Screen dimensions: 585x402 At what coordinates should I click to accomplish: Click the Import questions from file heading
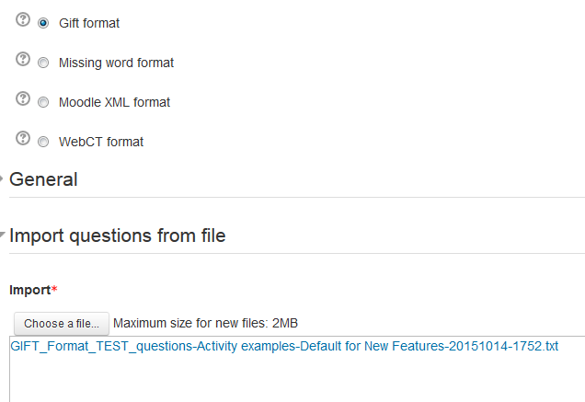pyautogui.click(x=118, y=235)
